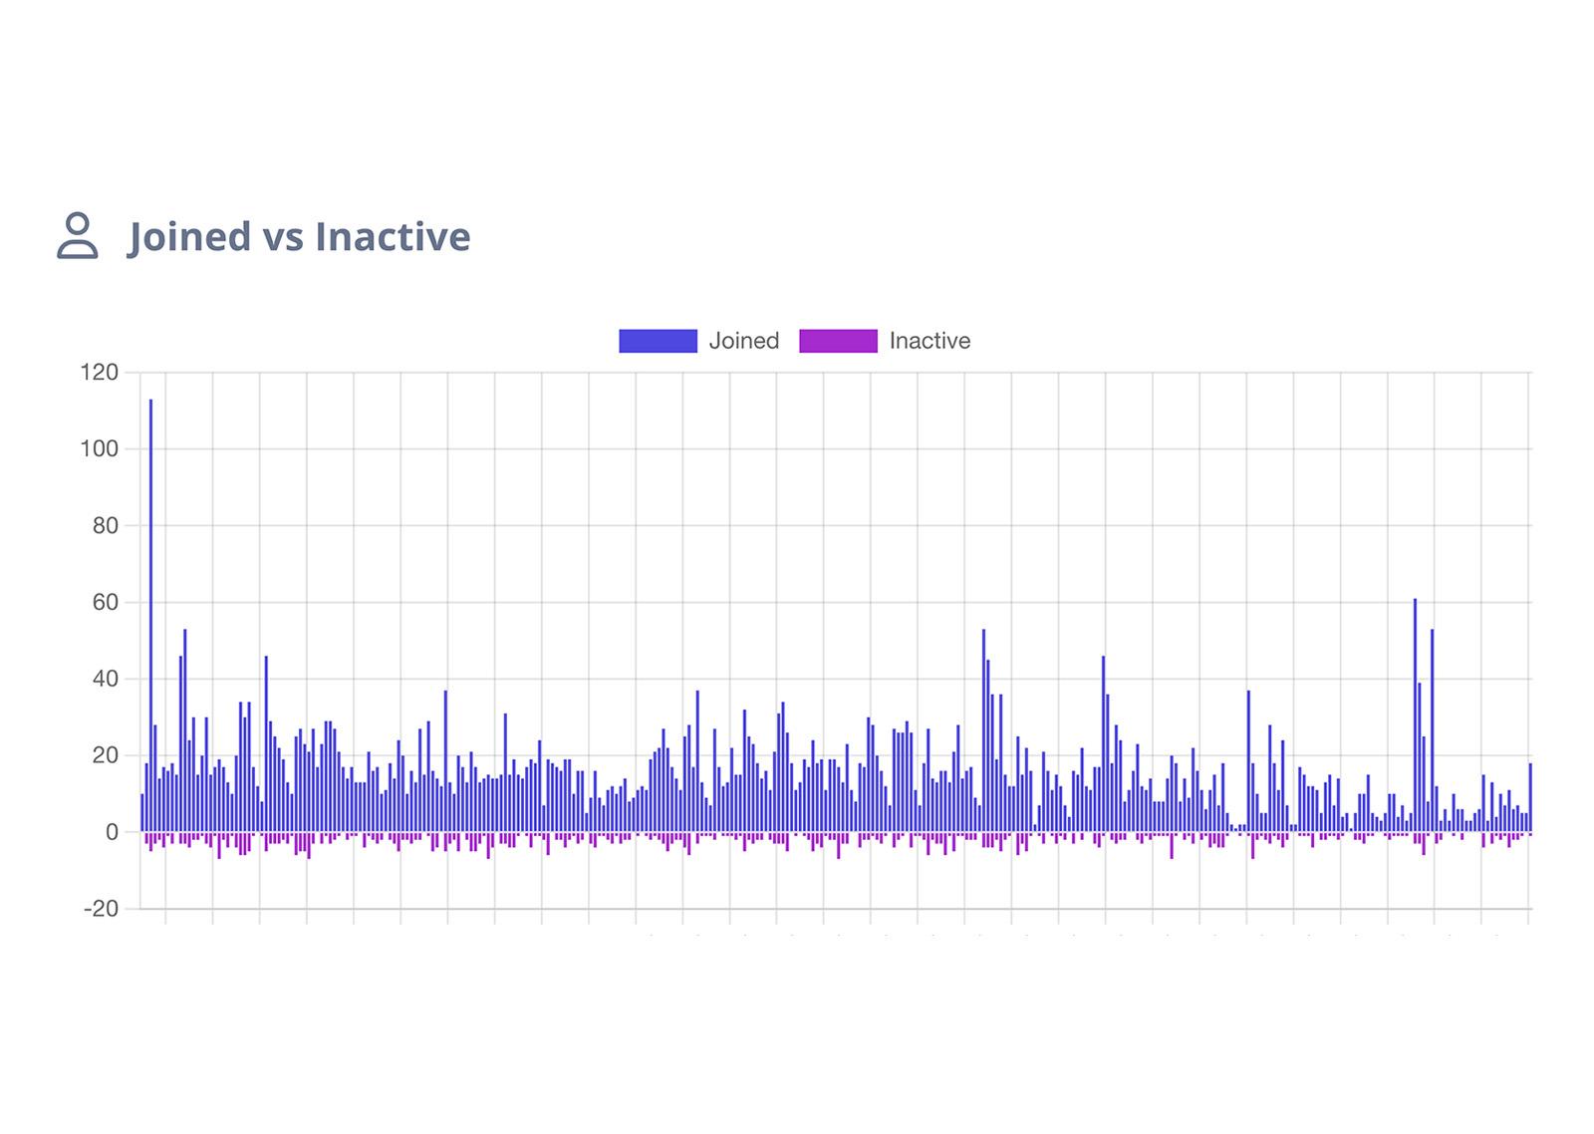Click an empty area of the chart plot background
The width and height of the screenshot is (1594, 1134).
pyautogui.click(x=797, y=478)
